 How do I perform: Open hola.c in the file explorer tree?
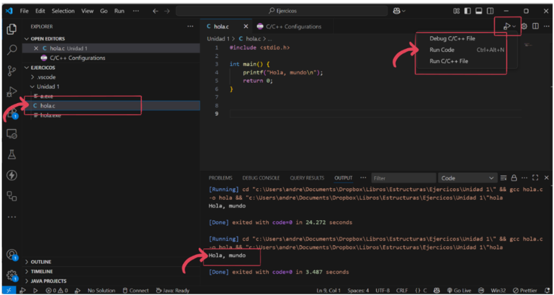(x=48, y=105)
